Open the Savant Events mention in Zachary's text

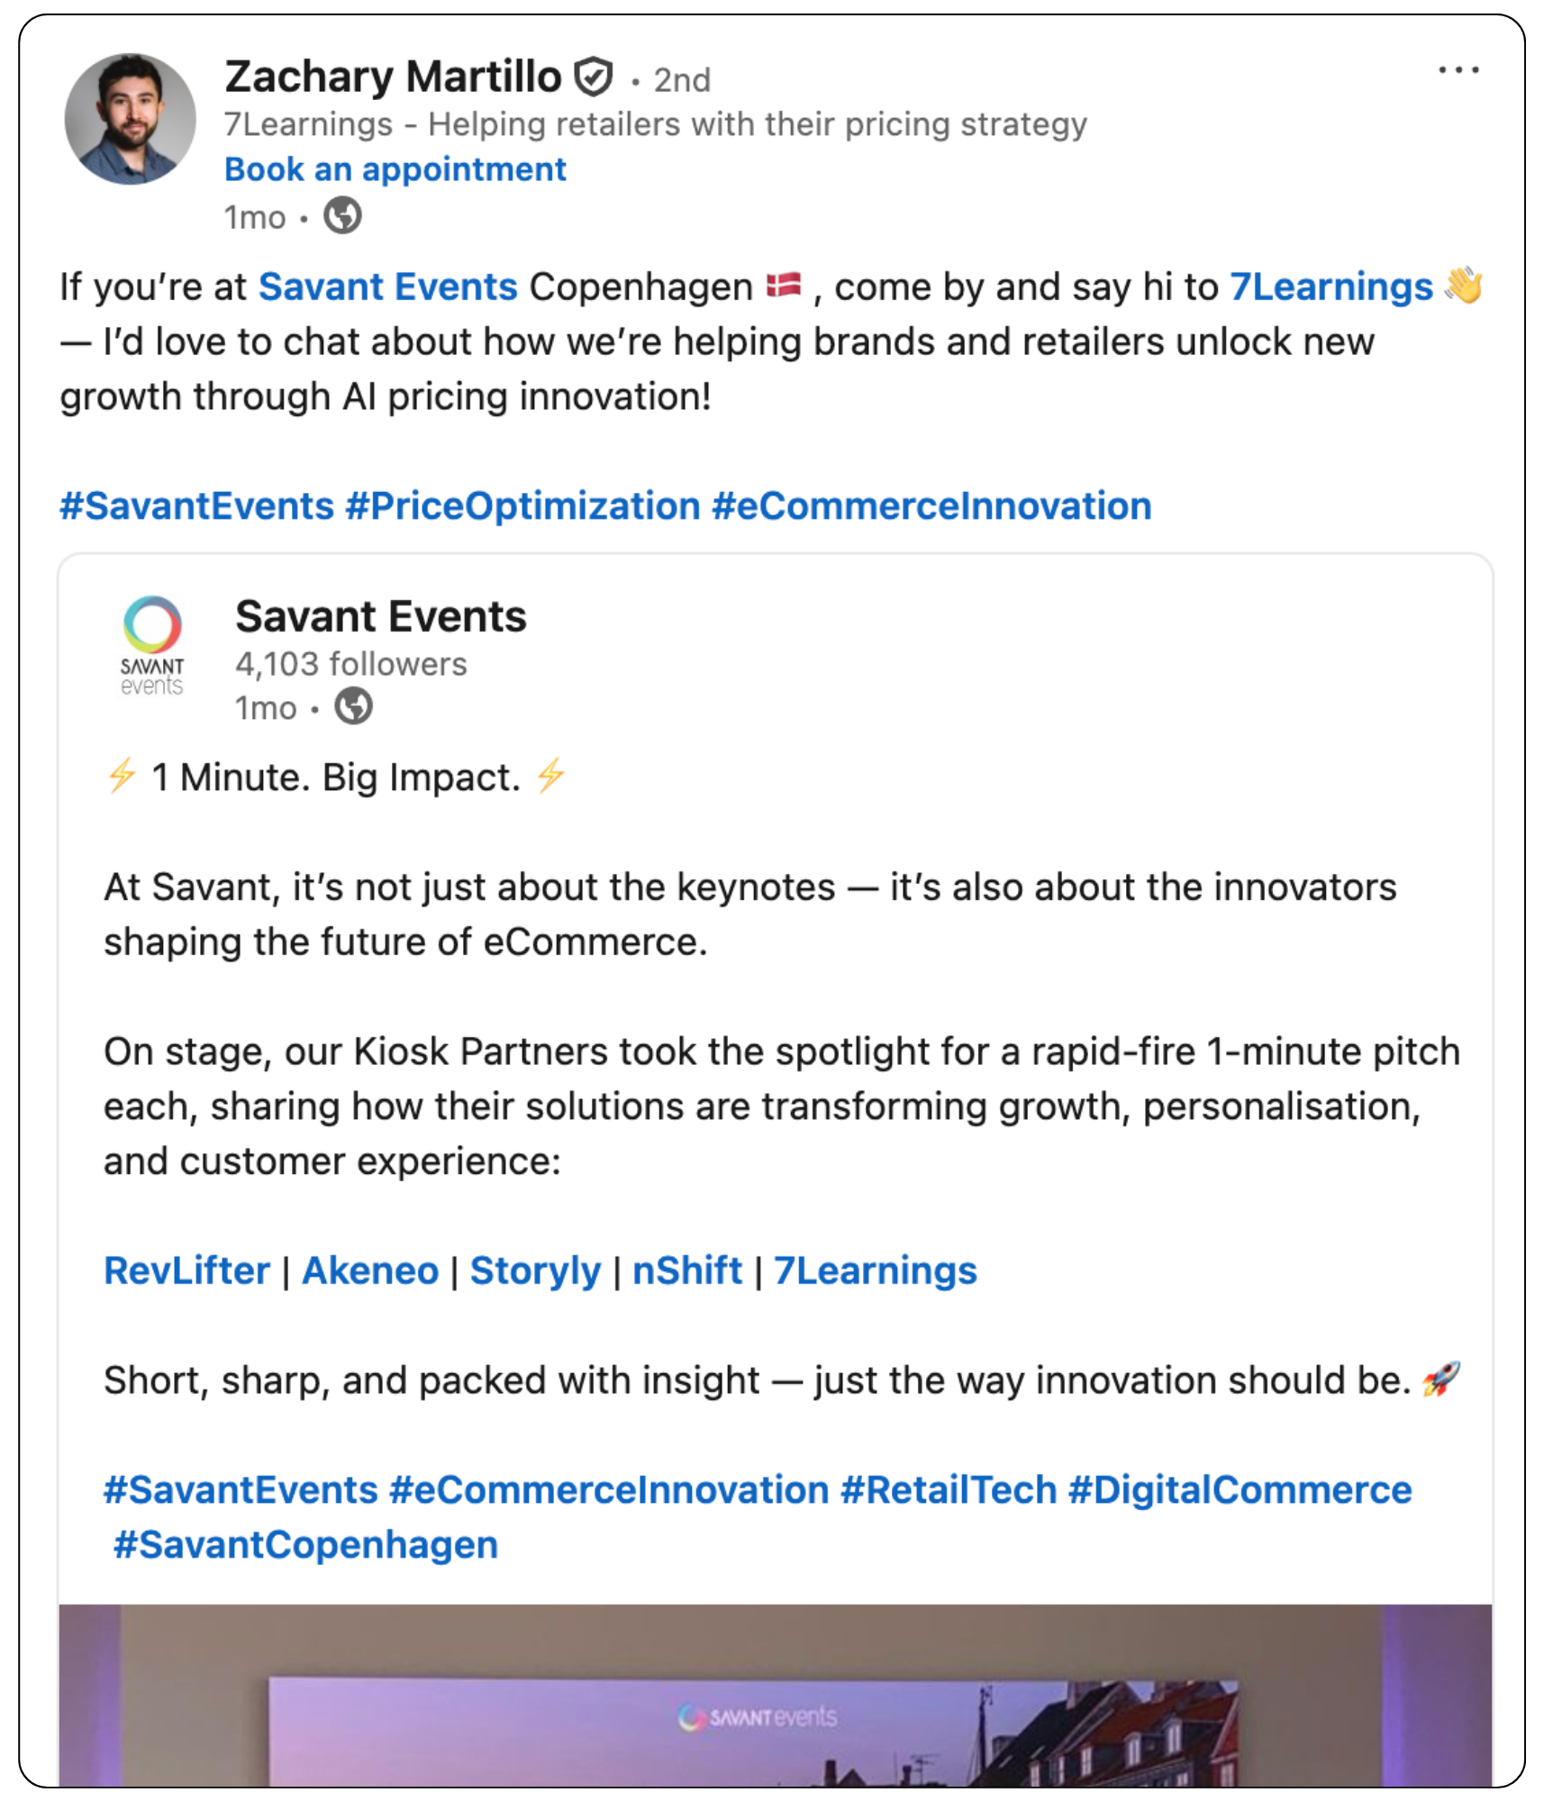(387, 287)
